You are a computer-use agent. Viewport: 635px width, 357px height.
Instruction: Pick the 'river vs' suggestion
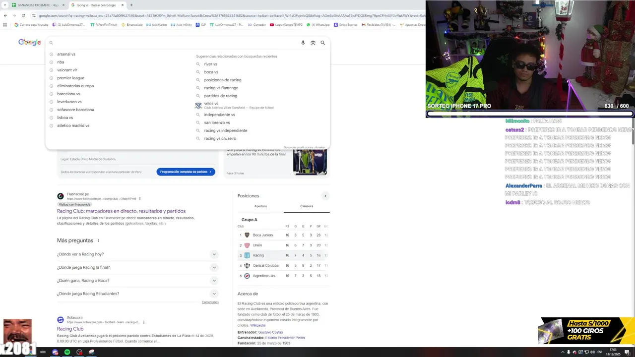click(210, 64)
